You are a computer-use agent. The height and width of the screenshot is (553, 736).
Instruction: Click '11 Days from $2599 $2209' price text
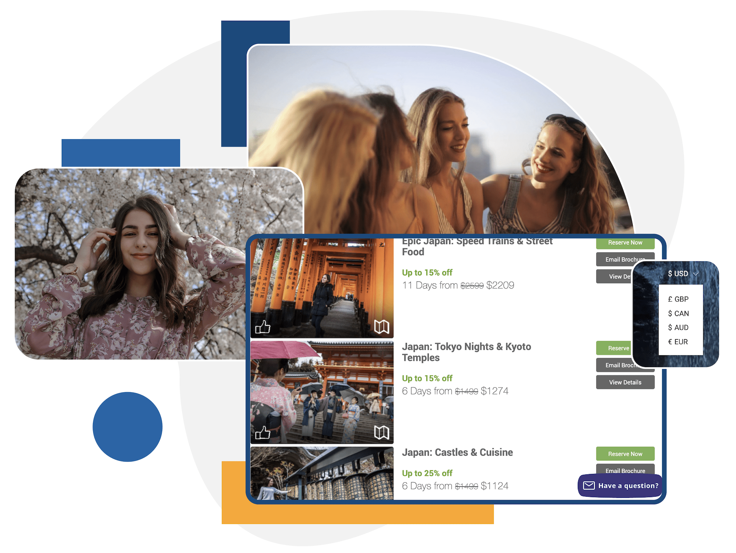(x=458, y=285)
